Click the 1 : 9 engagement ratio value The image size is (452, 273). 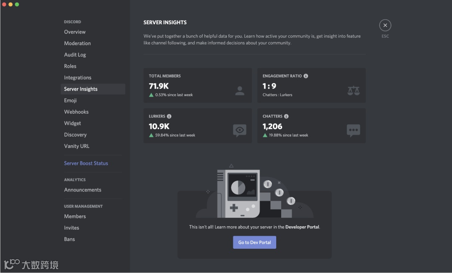click(269, 86)
